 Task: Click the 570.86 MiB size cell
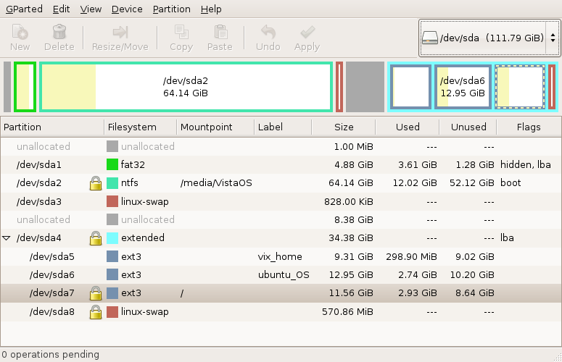pos(347,311)
